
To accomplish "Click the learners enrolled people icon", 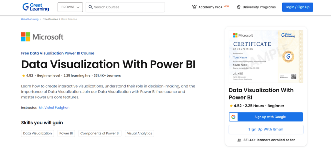I will point(239,140).
